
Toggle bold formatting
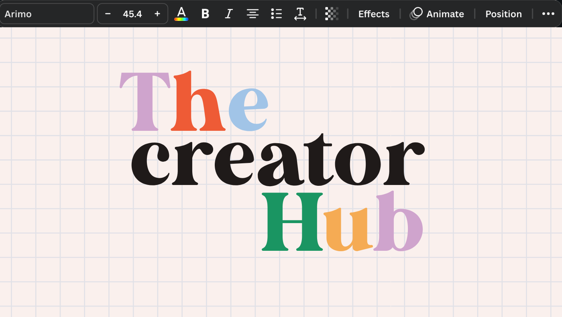click(205, 14)
